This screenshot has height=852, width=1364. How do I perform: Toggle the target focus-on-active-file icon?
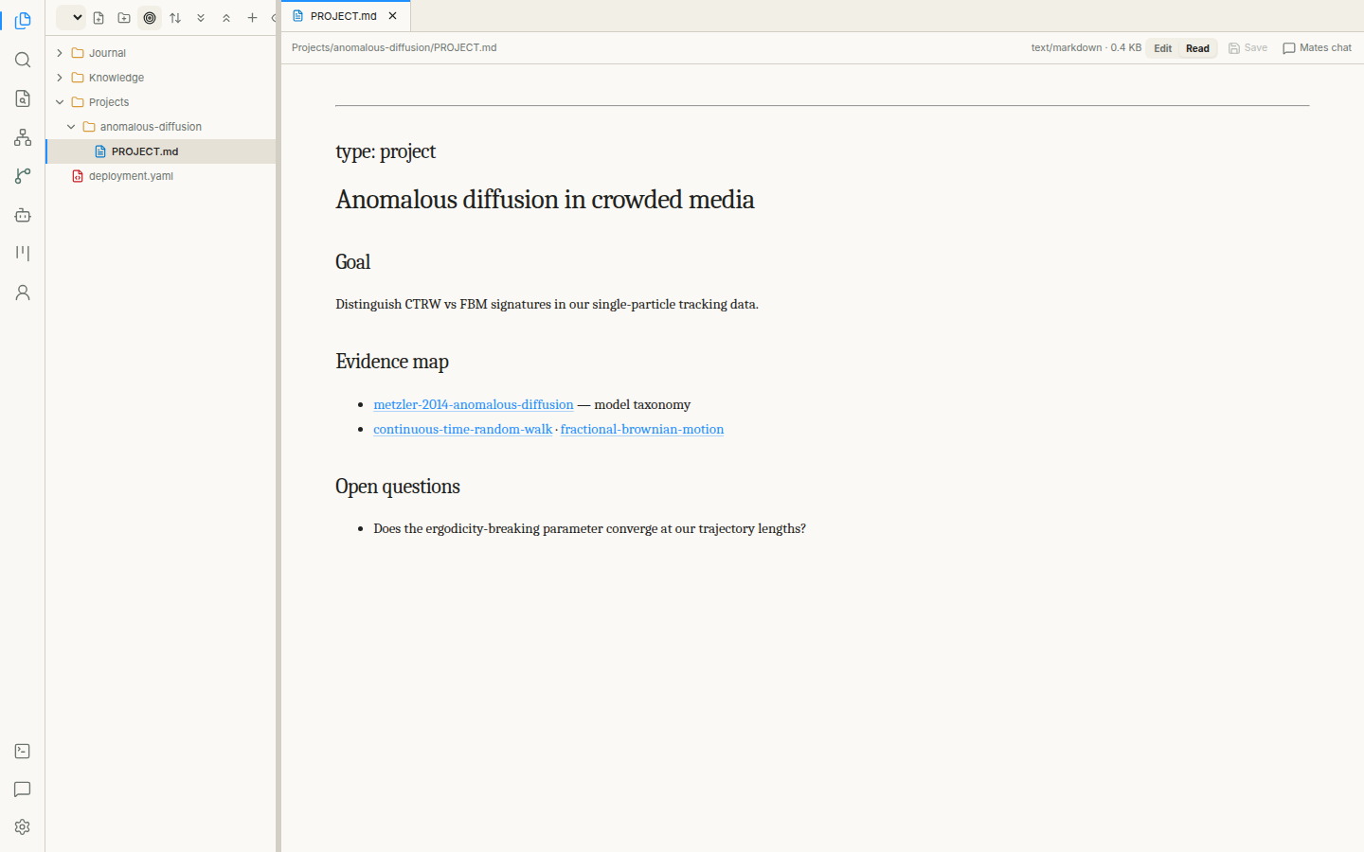point(150,17)
